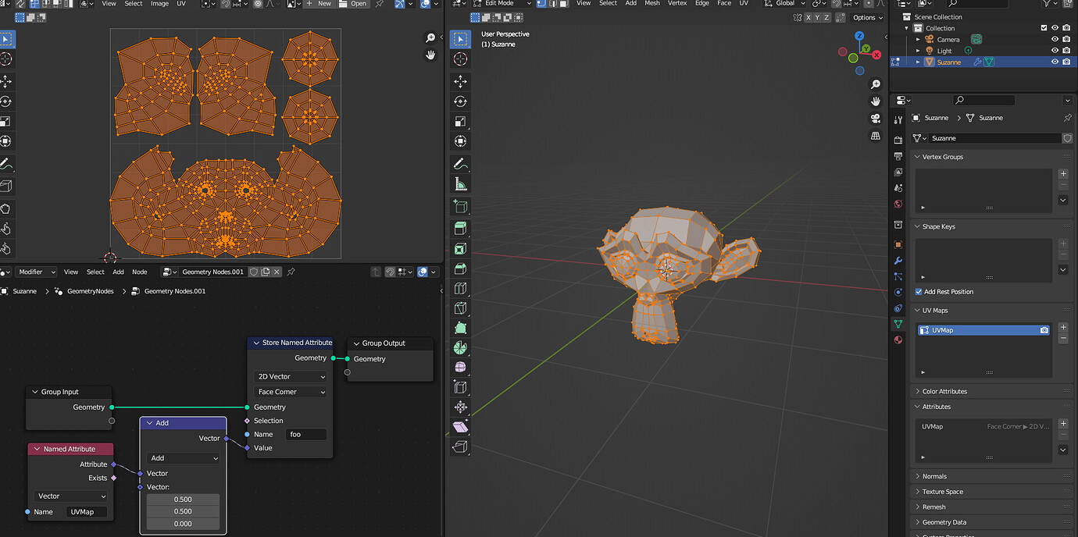The width and height of the screenshot is (1078, 537).
Task: Select the Edge Slide tool
Action: [460, 387]
